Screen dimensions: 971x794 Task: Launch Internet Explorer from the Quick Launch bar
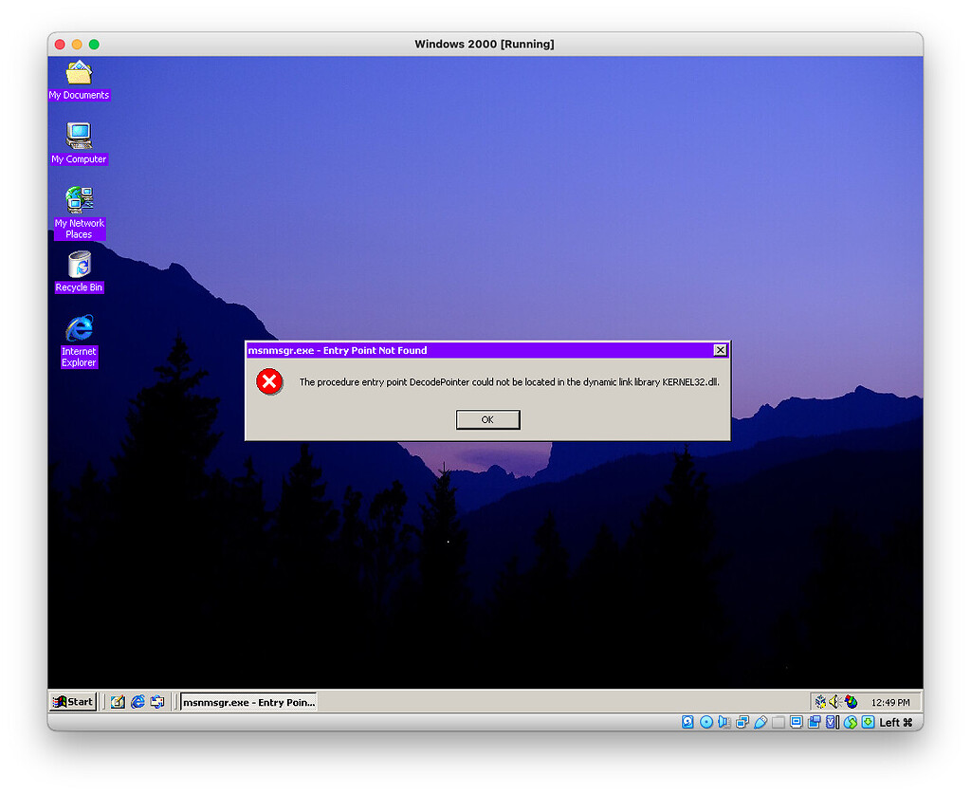pos(137,702)
